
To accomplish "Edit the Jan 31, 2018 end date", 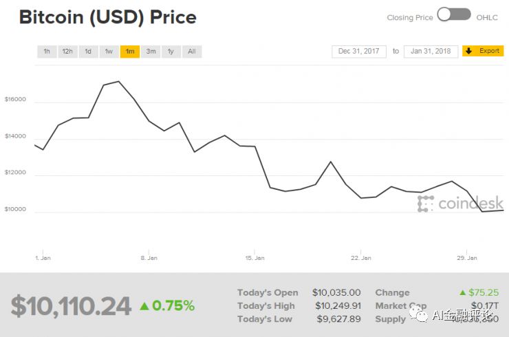I will coord(431,52).
